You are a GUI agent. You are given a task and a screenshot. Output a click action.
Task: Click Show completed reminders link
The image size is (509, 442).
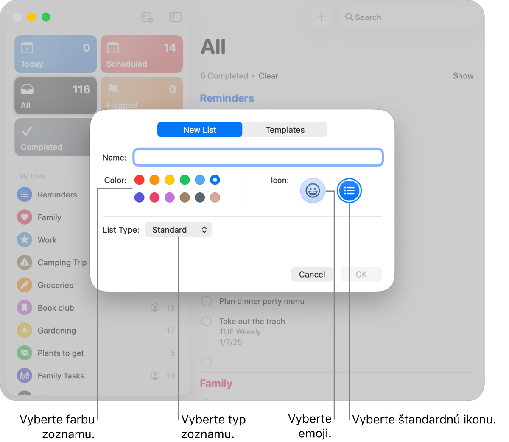pyautogui.click(x=463, y=76)
